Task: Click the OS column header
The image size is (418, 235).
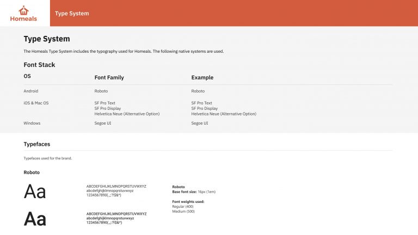Action: [x=27, y=76]
